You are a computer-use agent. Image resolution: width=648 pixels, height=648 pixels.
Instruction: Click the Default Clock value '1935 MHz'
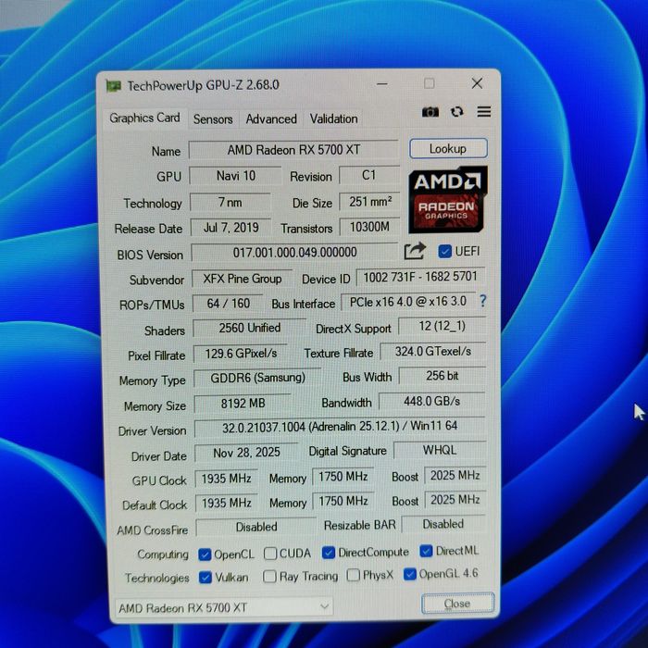click(x=227, y=504)
